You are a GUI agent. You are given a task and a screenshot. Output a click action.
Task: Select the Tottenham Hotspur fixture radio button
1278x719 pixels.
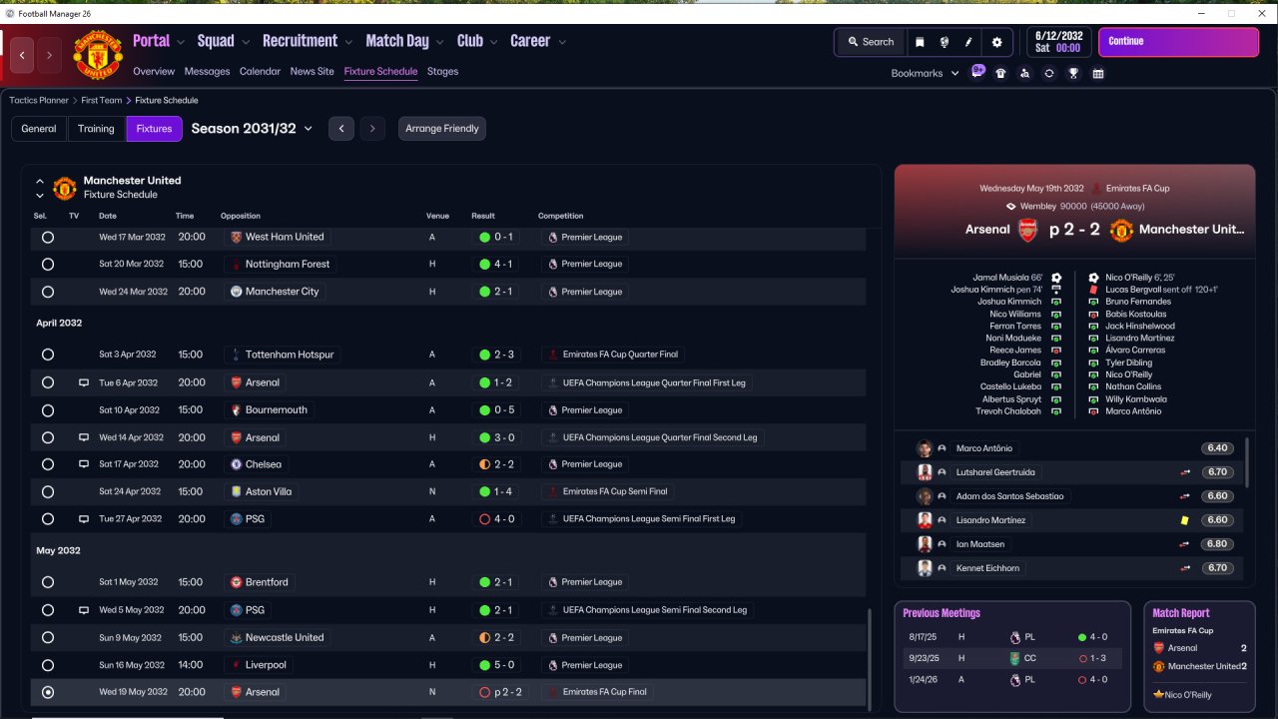tap(48, 355)
